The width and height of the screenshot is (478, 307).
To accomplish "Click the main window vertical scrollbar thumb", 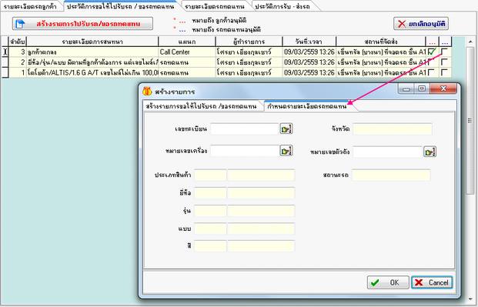I will click(x=470, y=121).
